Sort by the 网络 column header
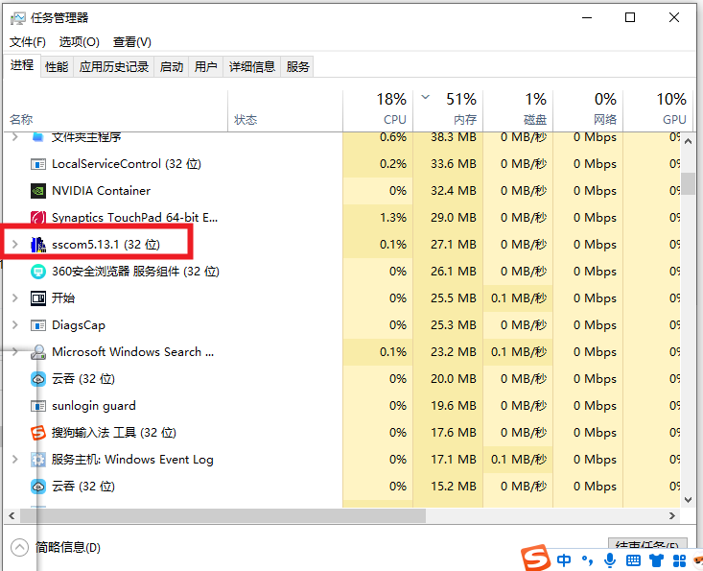 588,111
